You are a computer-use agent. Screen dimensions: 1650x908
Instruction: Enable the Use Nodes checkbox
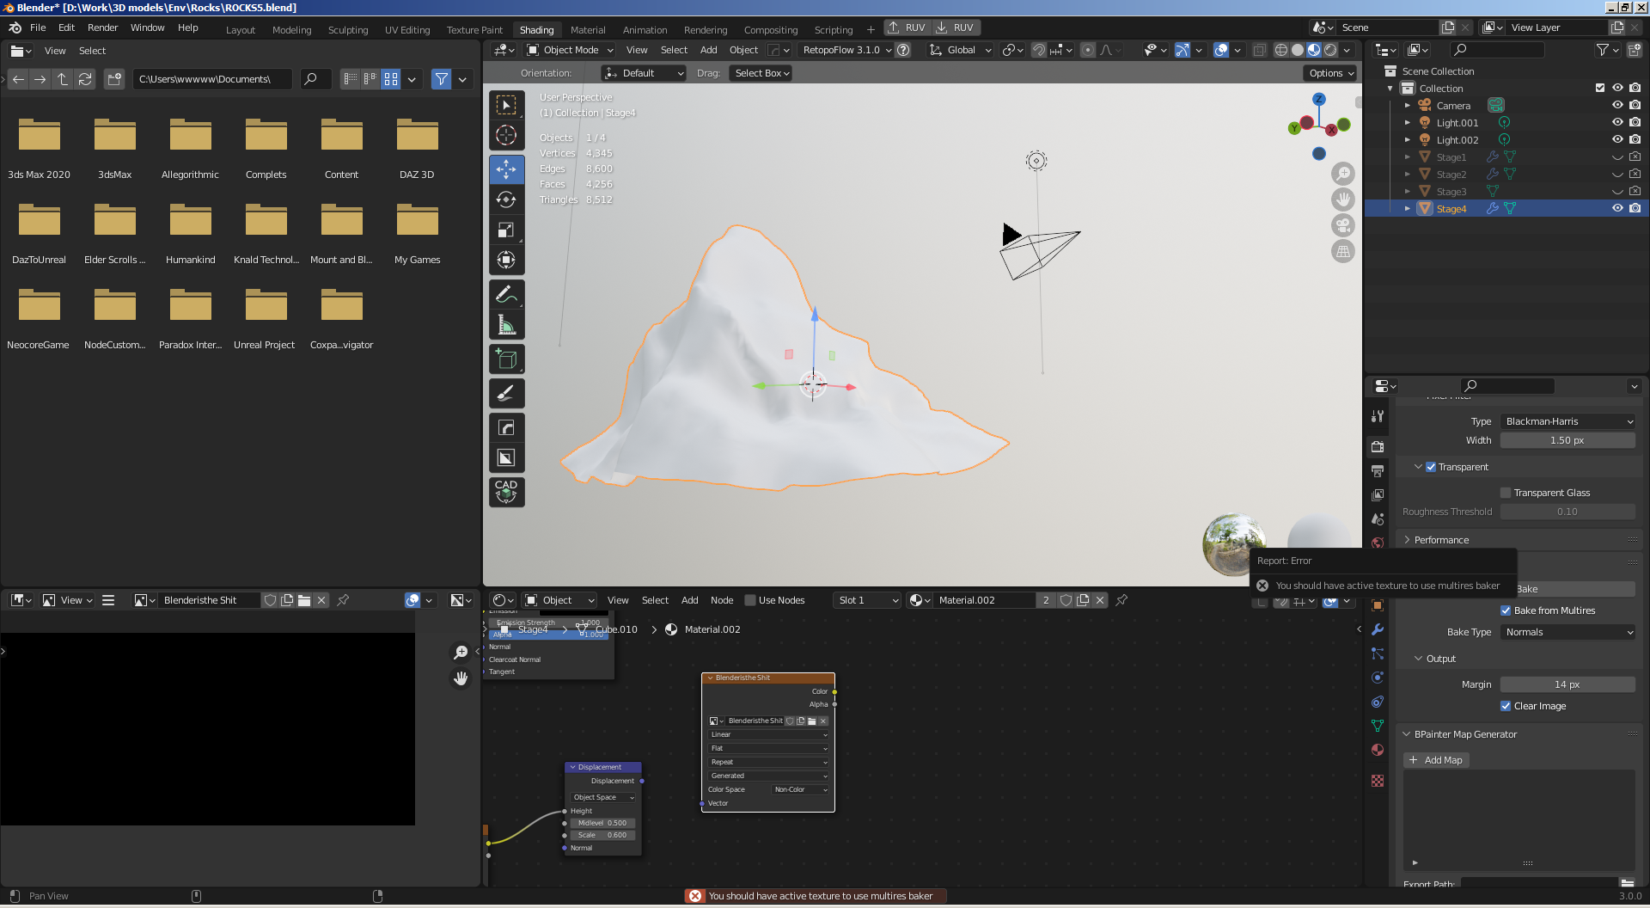(x=750, y=600)
